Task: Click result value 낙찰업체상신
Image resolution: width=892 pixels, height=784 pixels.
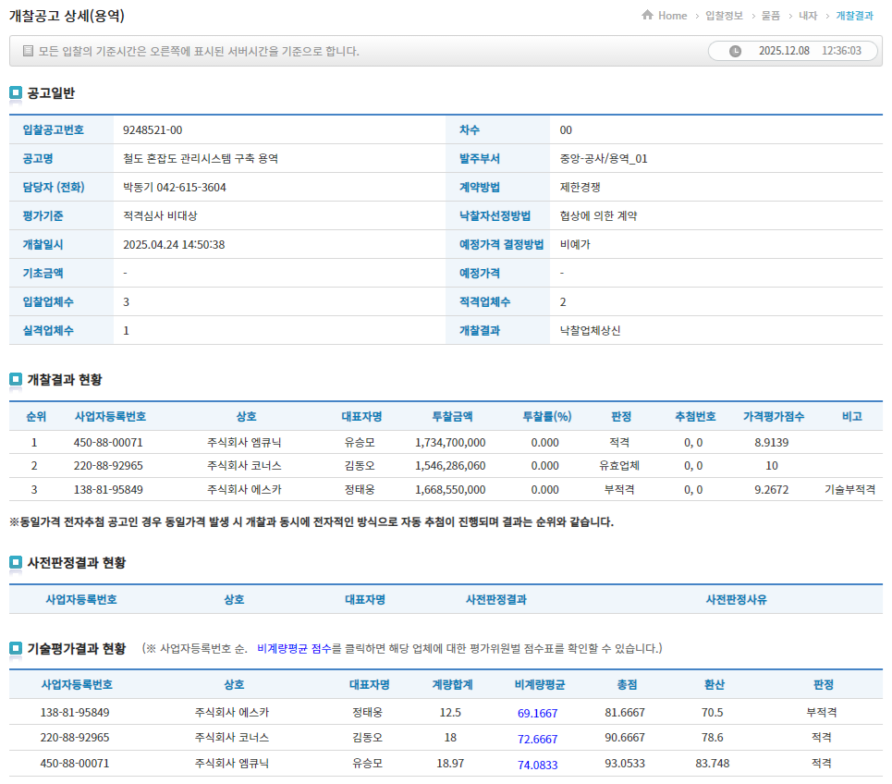Action: [x=590, y=331]
